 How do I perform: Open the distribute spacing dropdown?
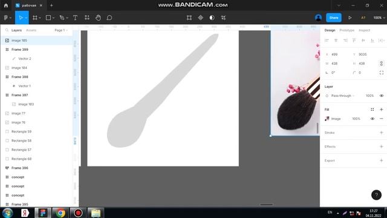point(382,41)
